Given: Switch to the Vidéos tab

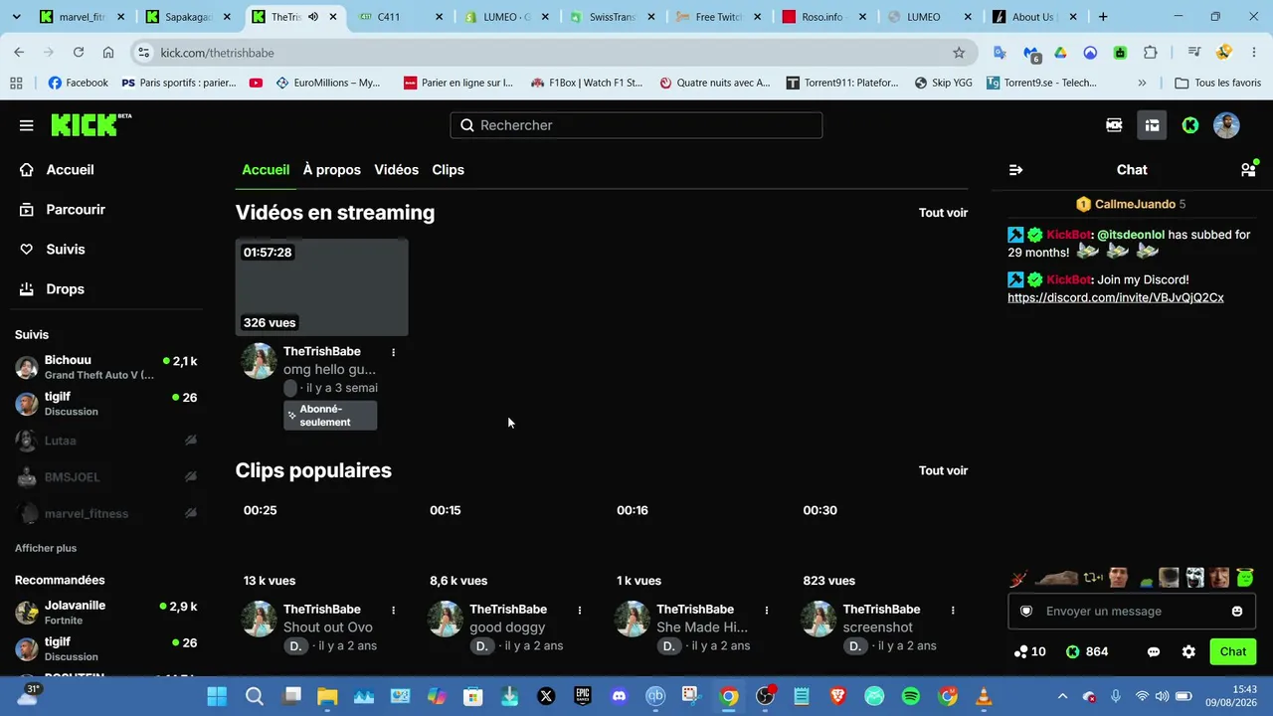Looking at the screenshot, I should coord(396,170).
